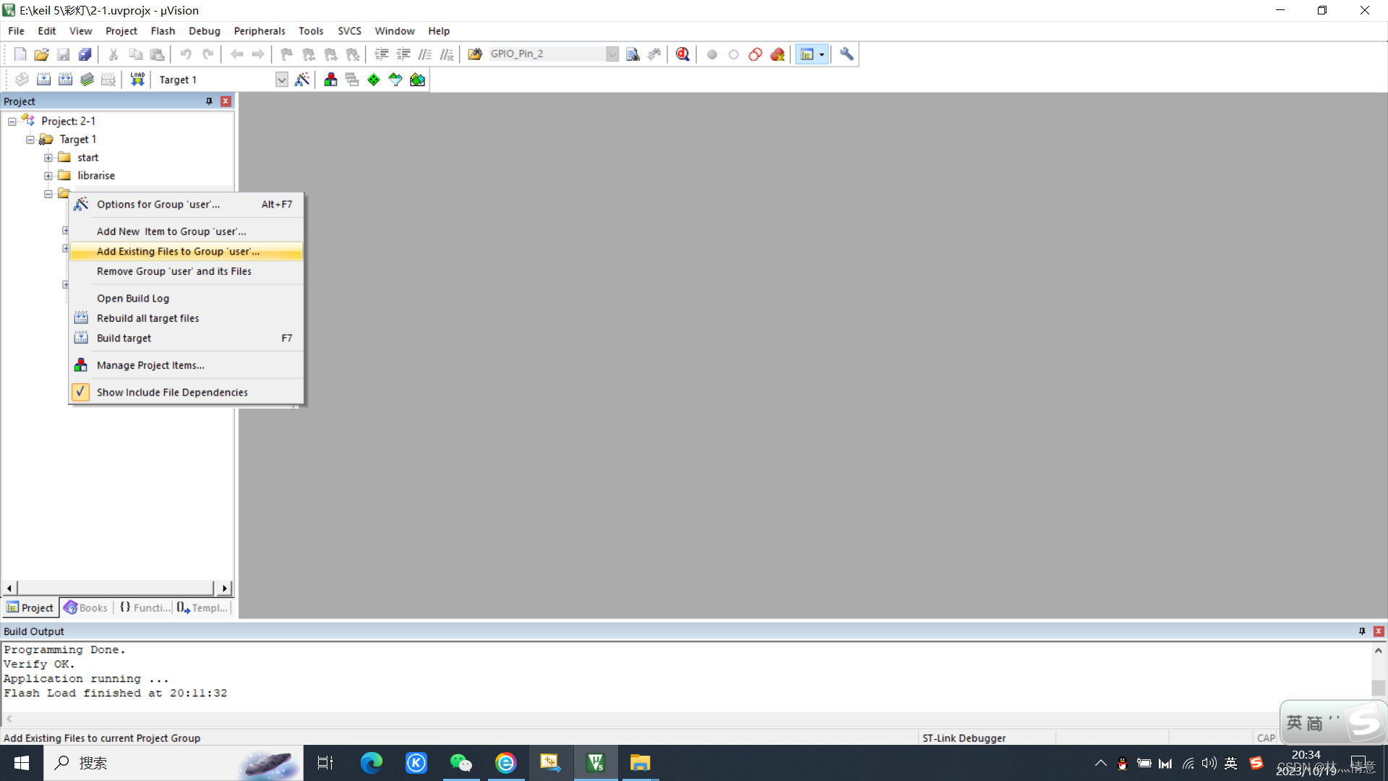Screen dimensions: 1388x781
Task: Open the Target 1 dropdown
Action: (281, 80)
